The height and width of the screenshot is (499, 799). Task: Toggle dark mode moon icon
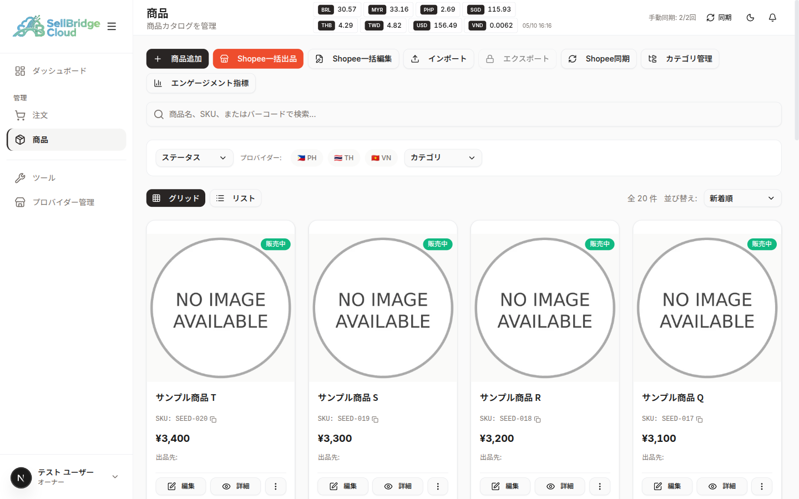(x=750, y=18)
